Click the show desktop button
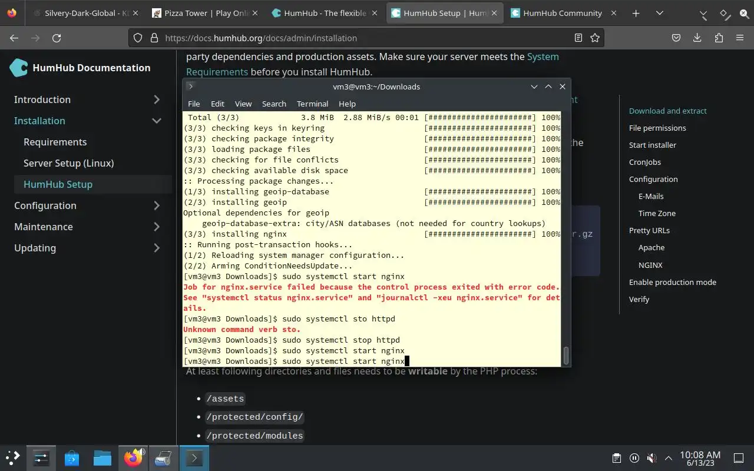This screenshot has height=471, width=754. coord(739,458)
